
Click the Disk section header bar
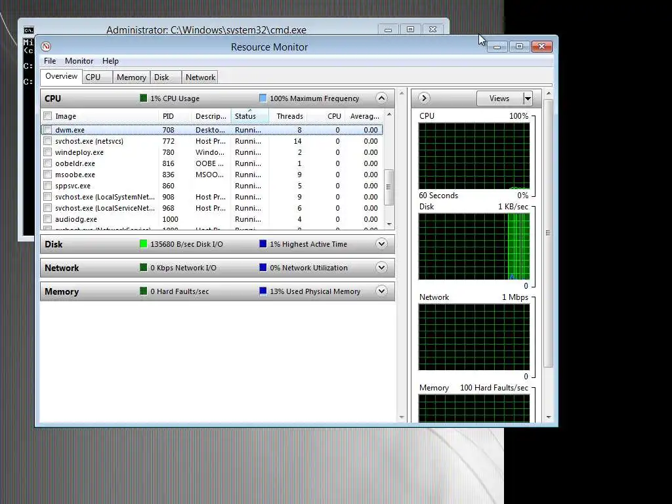217,244
